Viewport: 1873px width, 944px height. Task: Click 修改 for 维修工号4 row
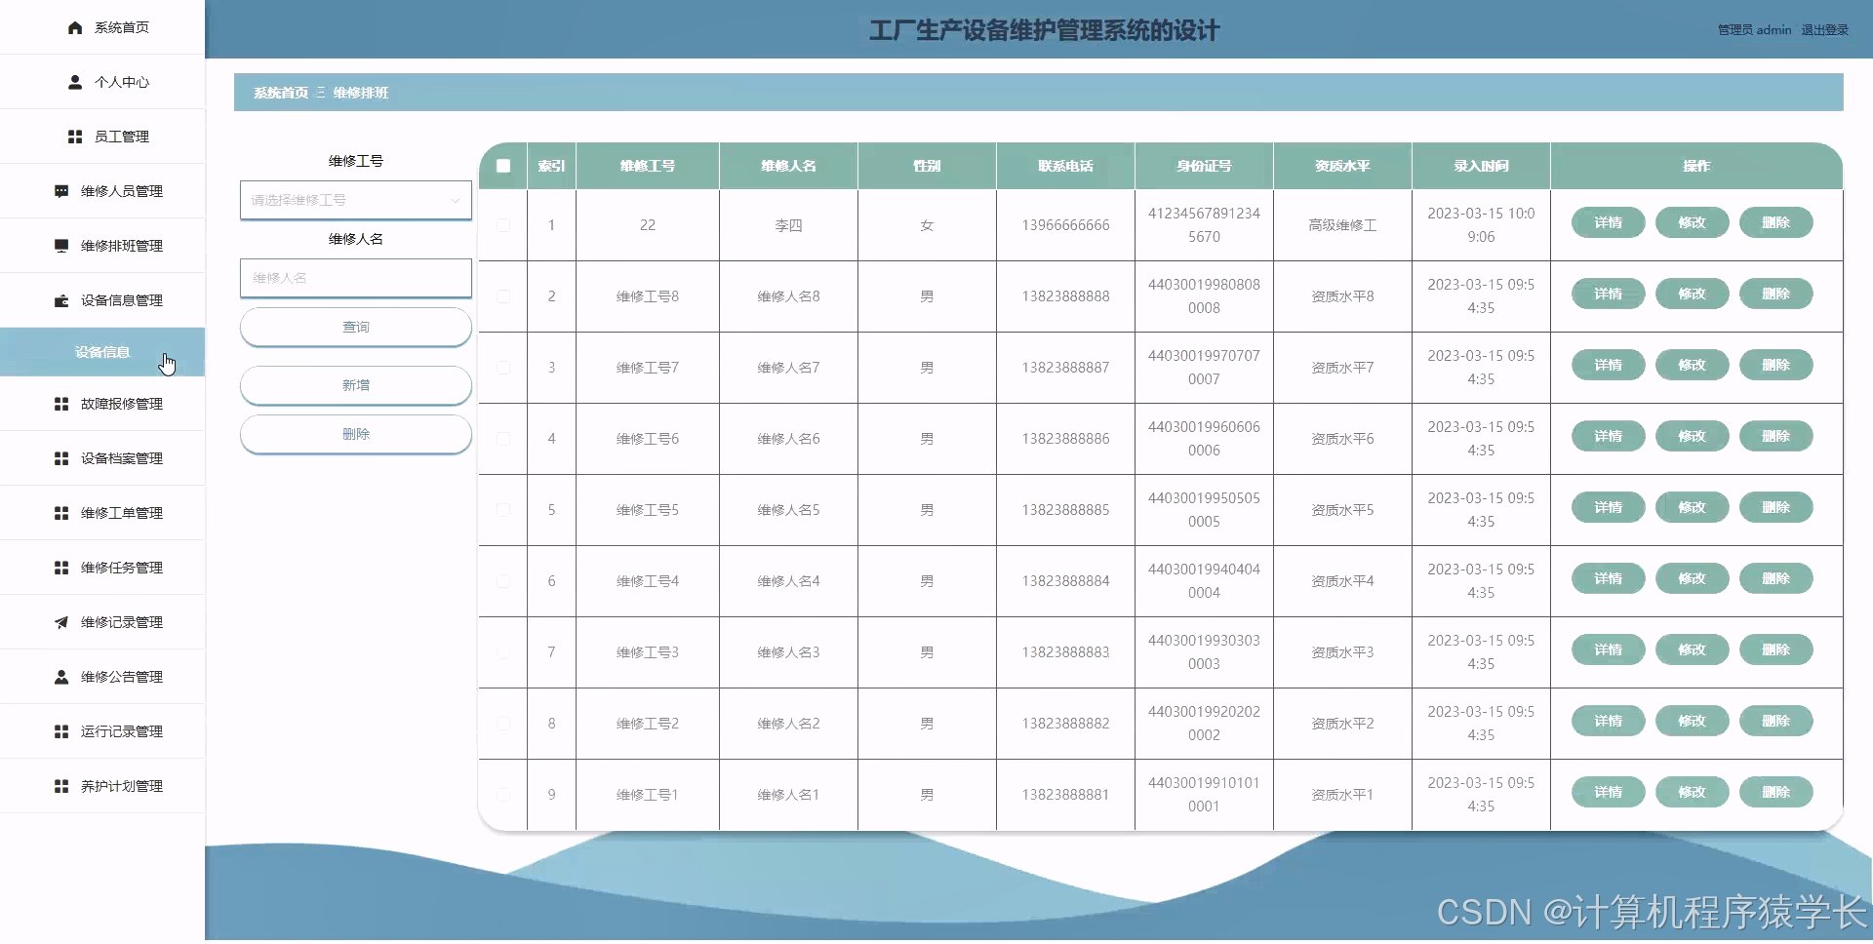pos(1693,578)
